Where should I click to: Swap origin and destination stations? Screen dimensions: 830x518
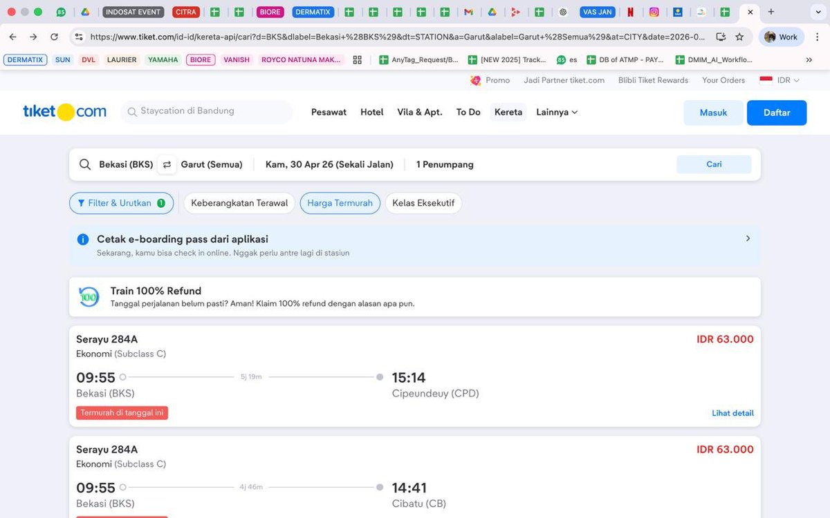click(x=167, y=164)
